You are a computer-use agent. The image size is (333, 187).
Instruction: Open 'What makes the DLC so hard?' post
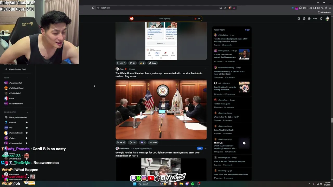click(226, 117)
